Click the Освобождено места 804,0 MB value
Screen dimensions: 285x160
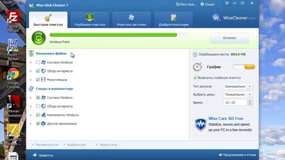pos(238,54)
